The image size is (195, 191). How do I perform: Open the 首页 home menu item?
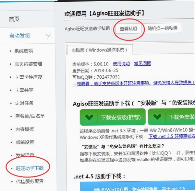(x=14, y=19)
